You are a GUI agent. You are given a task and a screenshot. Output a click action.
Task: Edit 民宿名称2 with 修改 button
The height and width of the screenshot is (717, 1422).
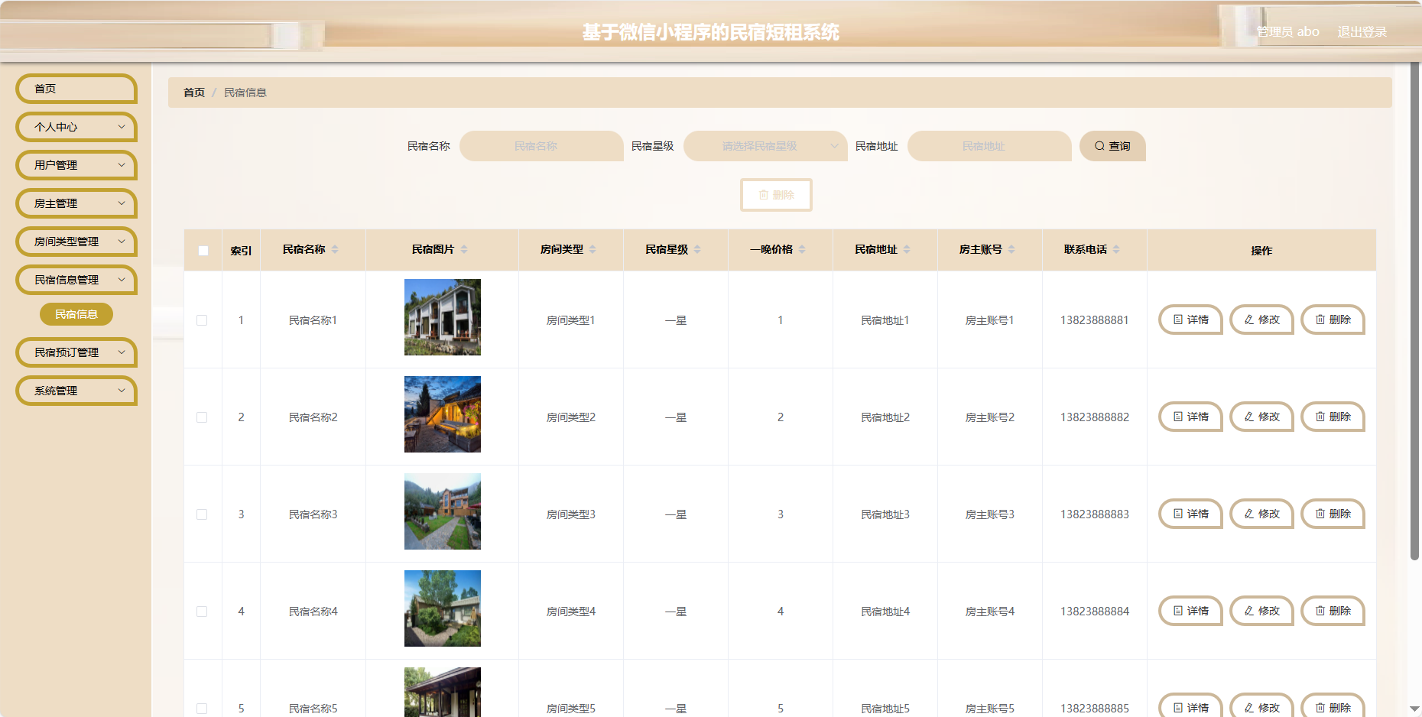1262,417
